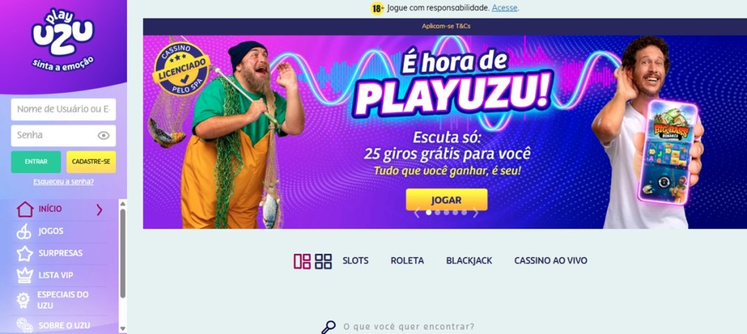Open the Jogos cherries icon
The width and height of the screenshot is (747, 334).
(x=24, y=231)
